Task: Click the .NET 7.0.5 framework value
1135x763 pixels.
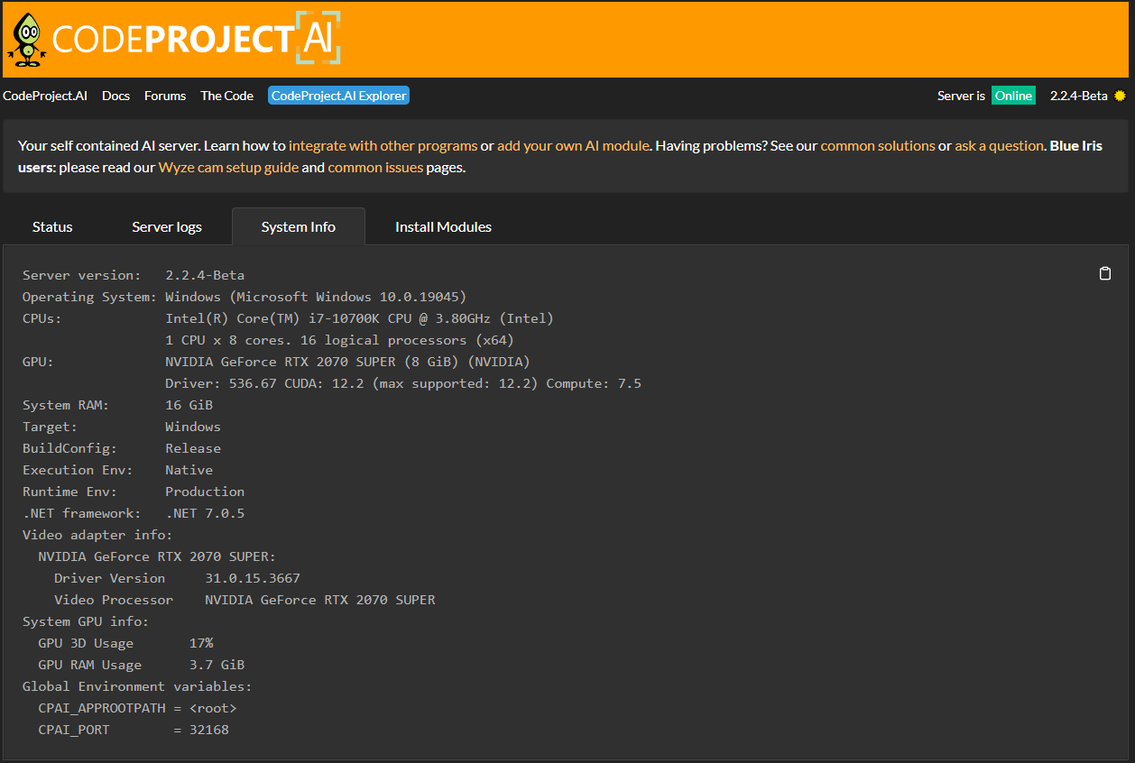Action: pos(205,513)
